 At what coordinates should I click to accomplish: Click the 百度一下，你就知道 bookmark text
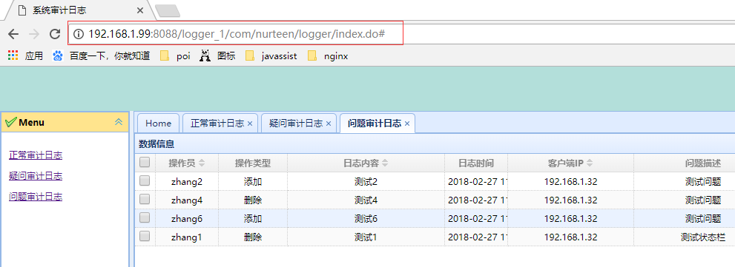[110, 56]
